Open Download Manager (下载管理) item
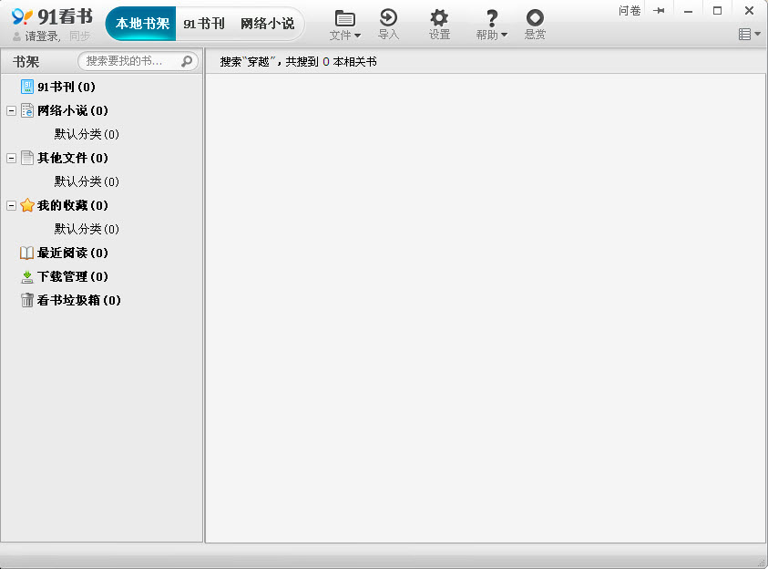 click(72, 276)
